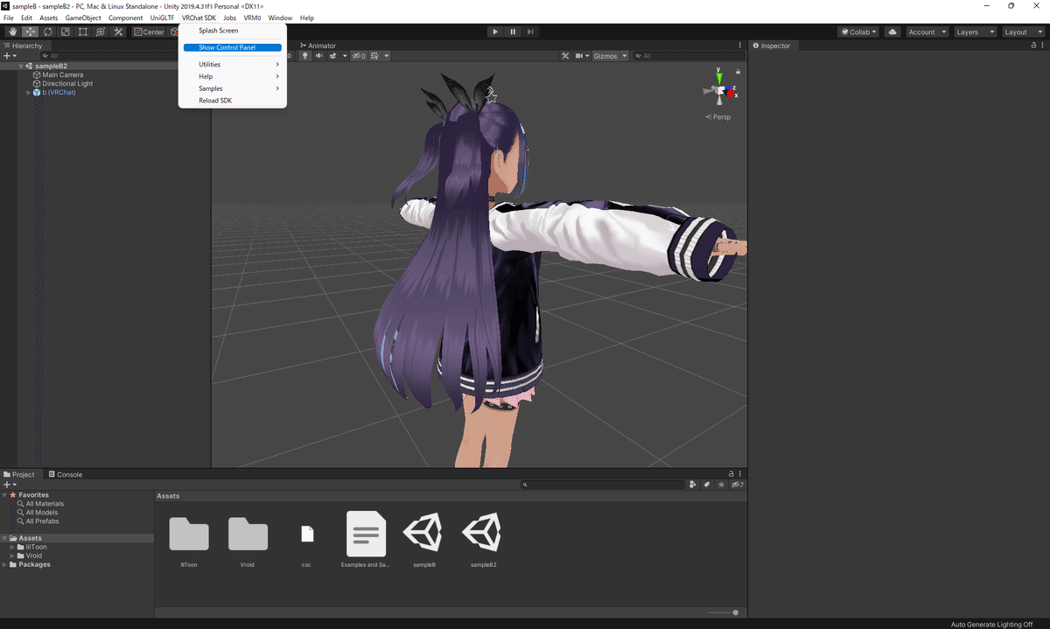Collapse the sampleB2 scene
This screenshot has width=1050, height=629.
[20, 66]
